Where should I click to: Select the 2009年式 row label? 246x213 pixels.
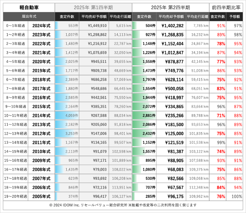click(41, 161)
